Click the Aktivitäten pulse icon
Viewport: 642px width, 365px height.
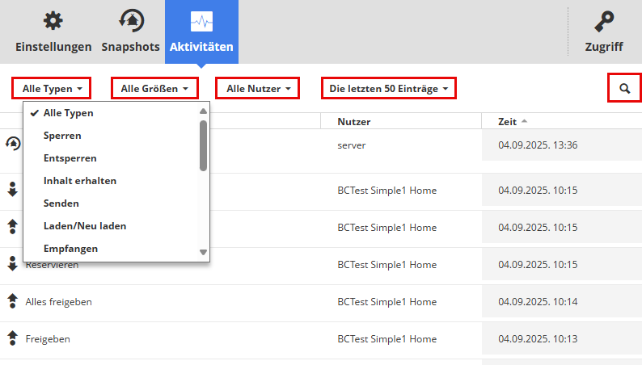[x=201, y=21]
